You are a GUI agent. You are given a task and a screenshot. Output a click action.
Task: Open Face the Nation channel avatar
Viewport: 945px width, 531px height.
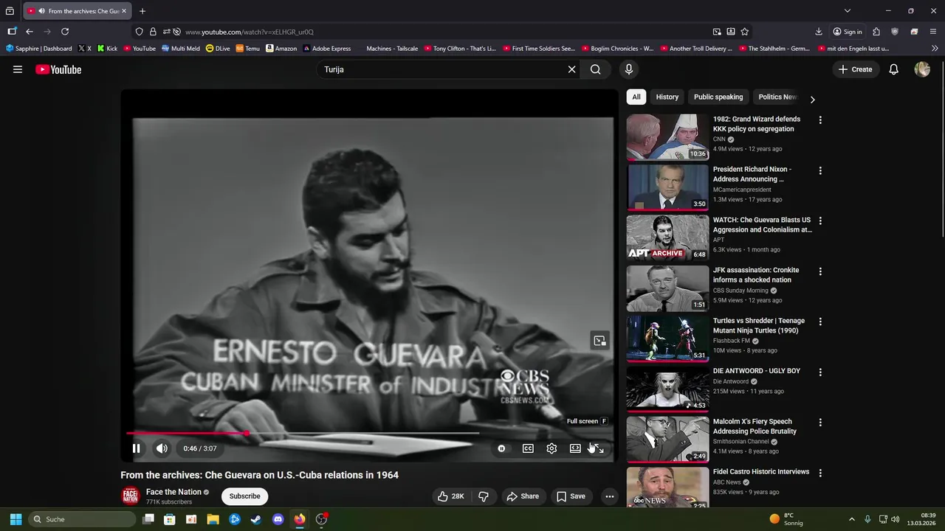pos(131,496)
